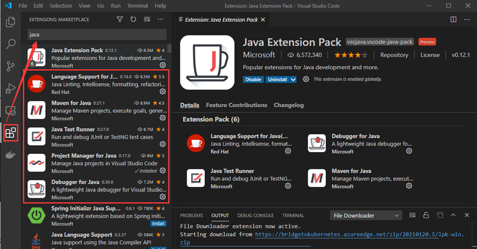Screen dimensions: 477x249
Task: Open the Extensions view icon
Action: [x=11, y=133]
